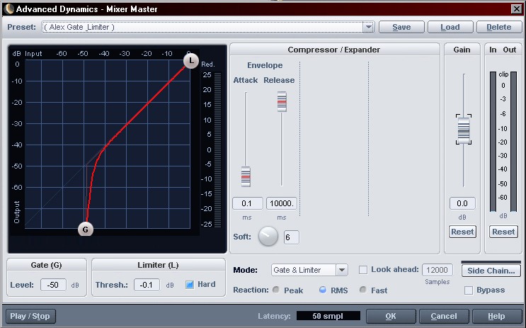Delete the preset

(x=499, y=27)
